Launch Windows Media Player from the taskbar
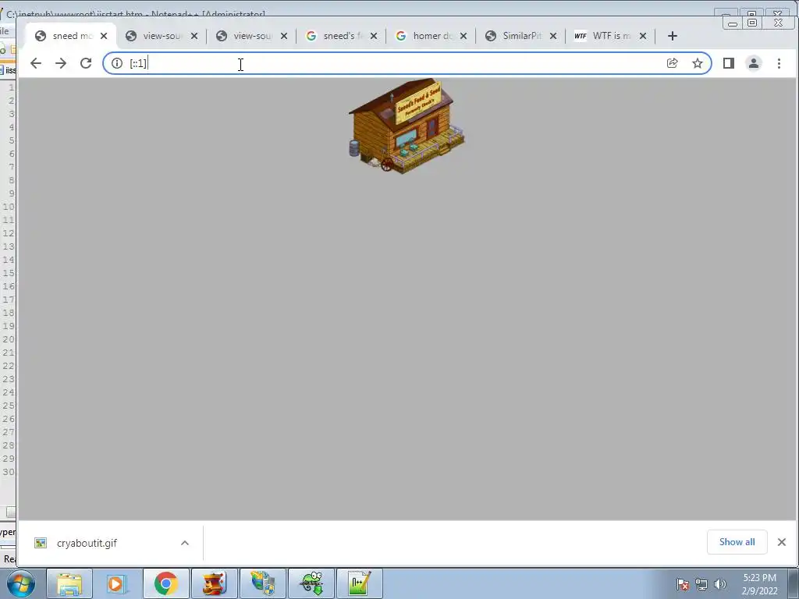 117,583
